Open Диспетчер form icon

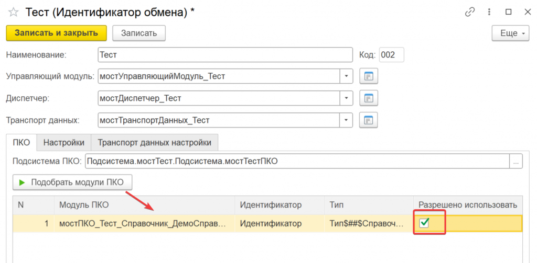tap(369, 98)
